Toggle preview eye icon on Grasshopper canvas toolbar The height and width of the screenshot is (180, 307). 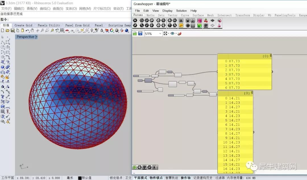pyautogui.click(x=172, y=33)
